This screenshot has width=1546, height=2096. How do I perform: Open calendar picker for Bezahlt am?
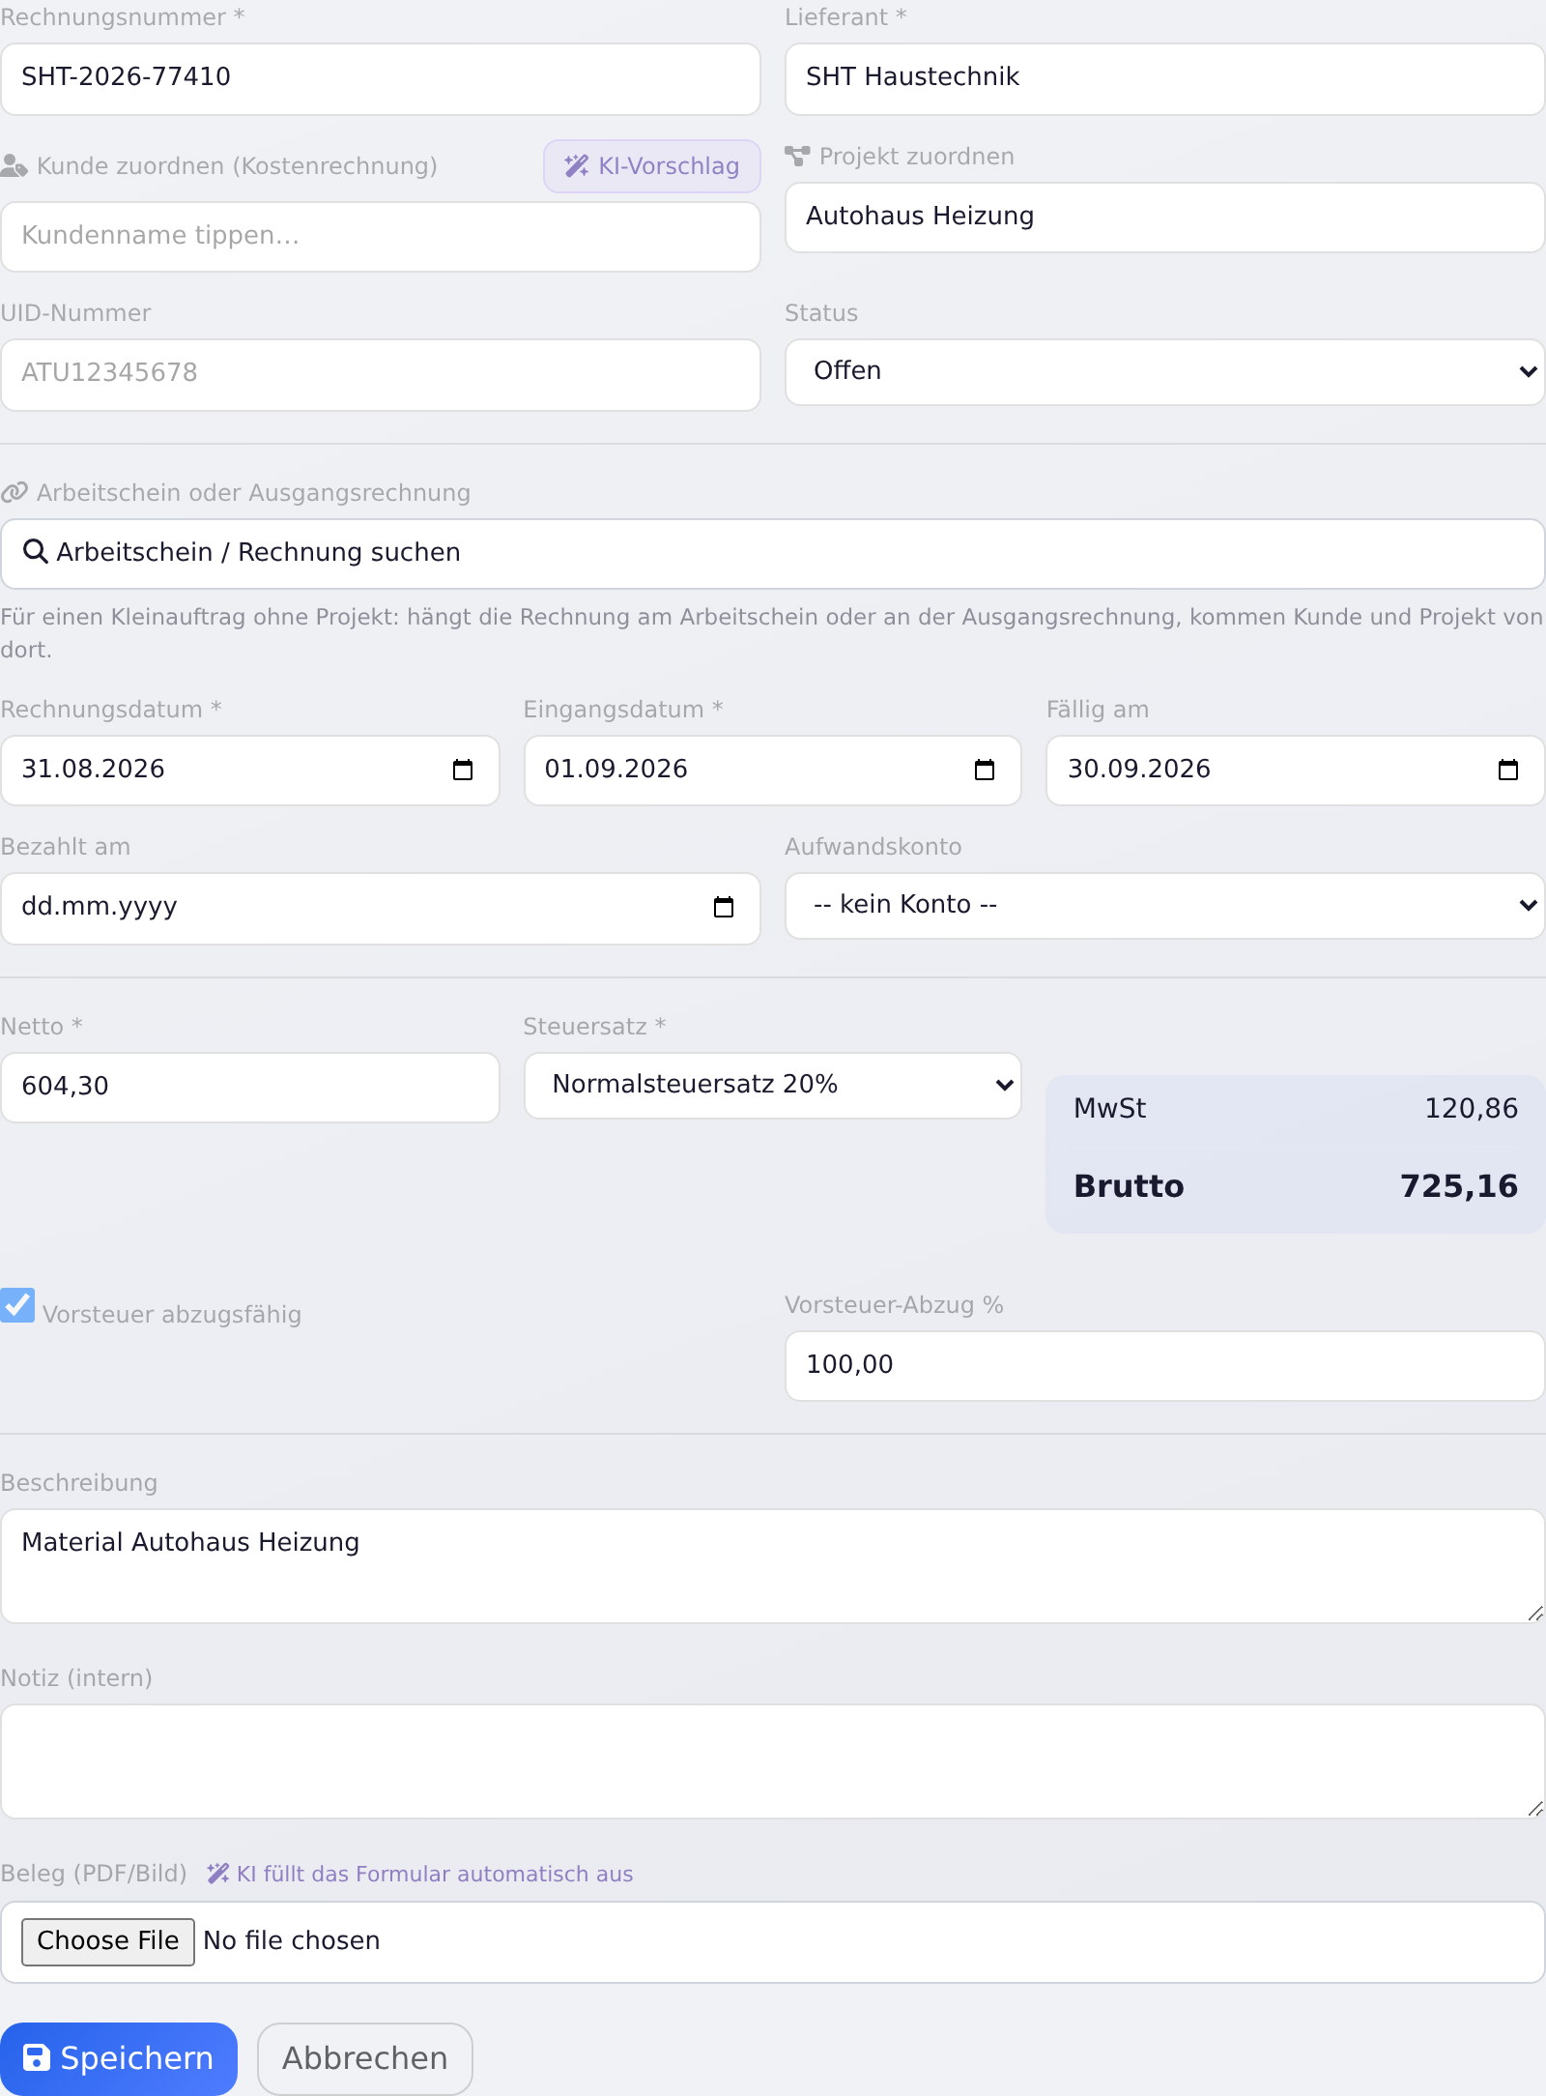click(x=724, y=907)
